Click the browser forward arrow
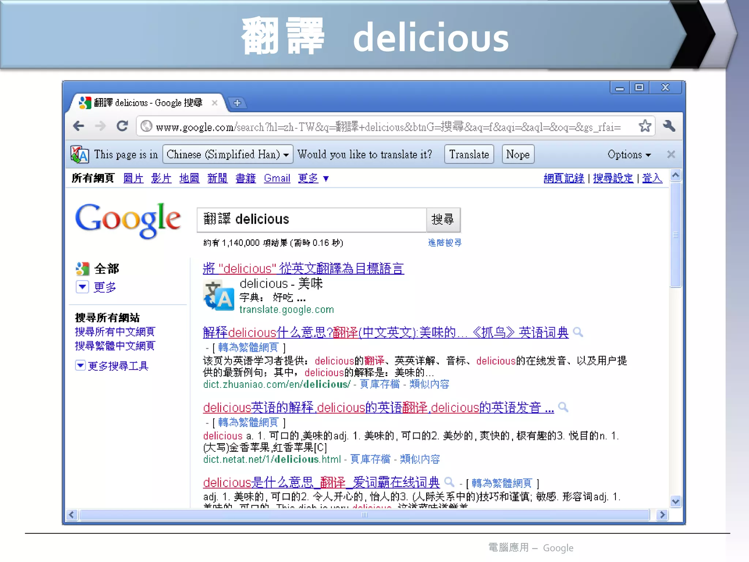Image resolution: width=749 pixels, height=562 pixels. 100,126
